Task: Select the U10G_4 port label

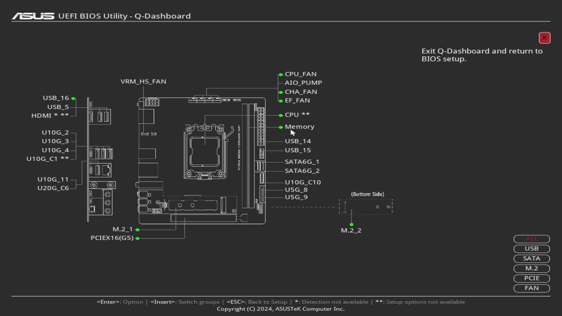Action: click(55, 150)
